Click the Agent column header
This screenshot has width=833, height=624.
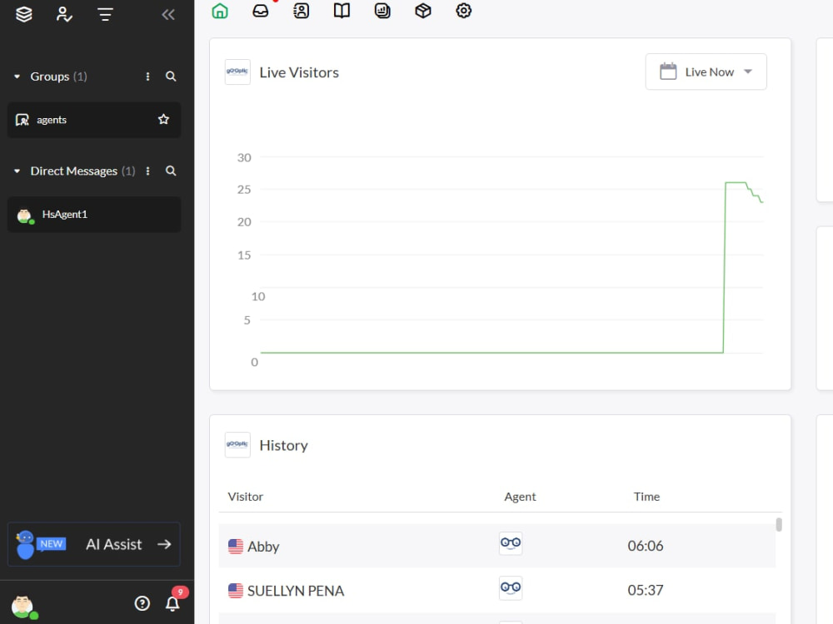click(520, 497)
